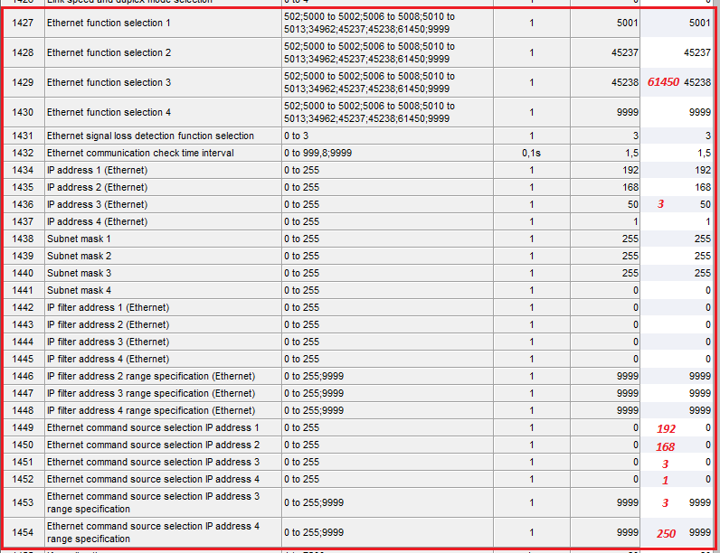
Task: Edit the setting value 168 in row 1435
Action: point(677,188)
